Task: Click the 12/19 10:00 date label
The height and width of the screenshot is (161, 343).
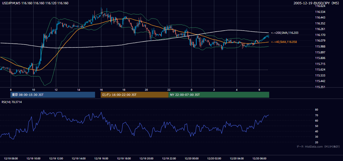Action: click(34, 159)
